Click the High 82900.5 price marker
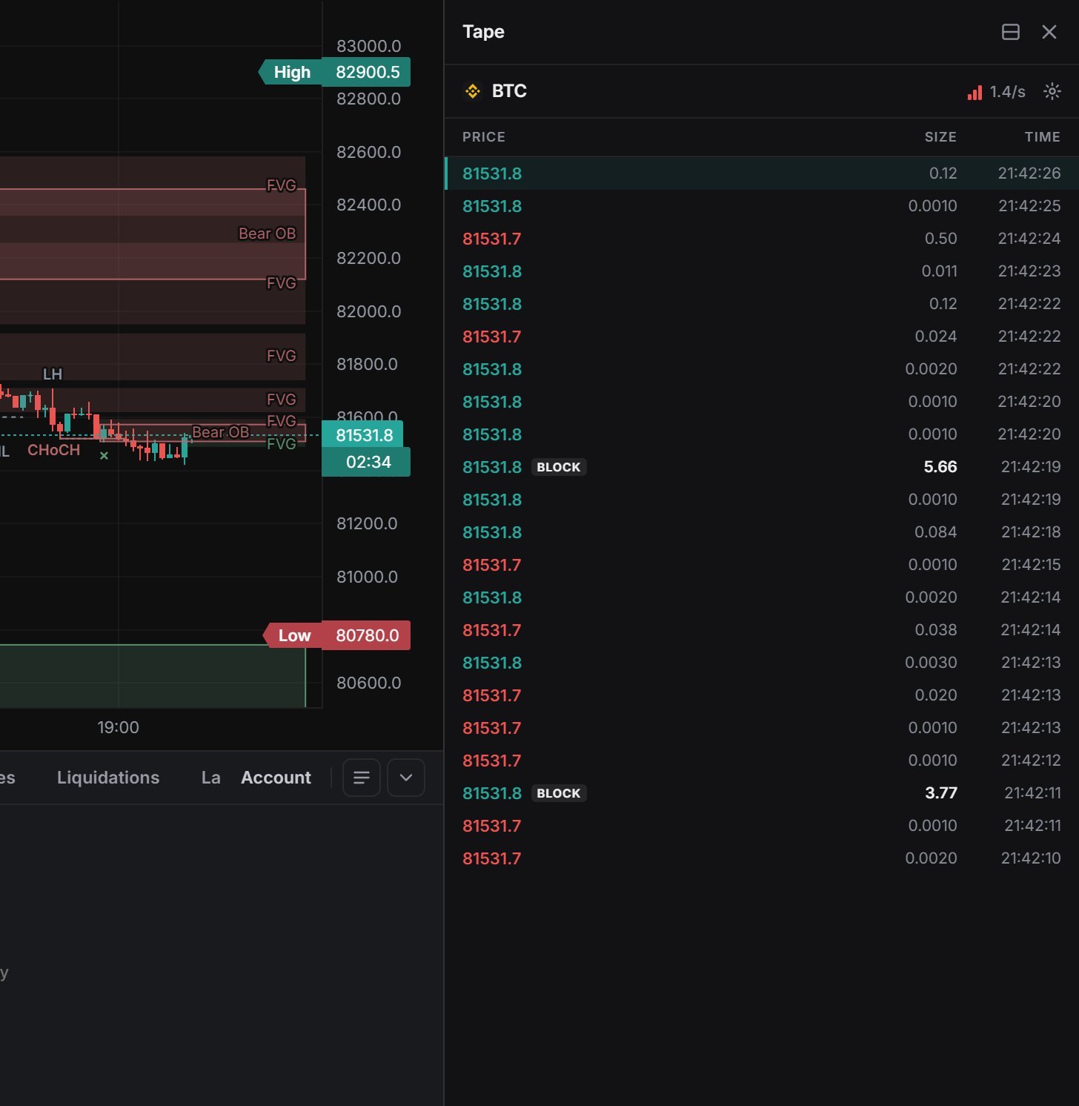This screenshot has height=1106, width=1079. [x=334, y=72]
